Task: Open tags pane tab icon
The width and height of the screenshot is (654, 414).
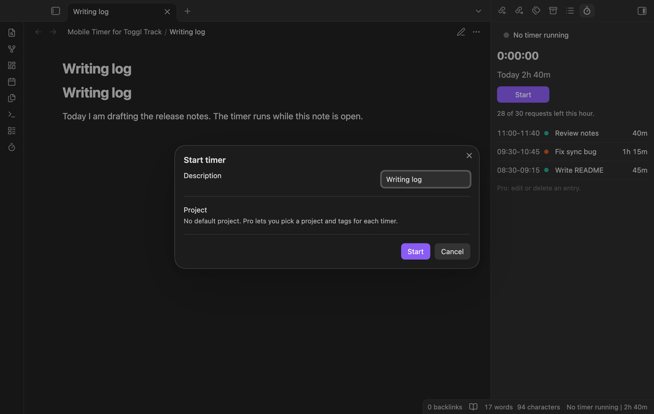Action: [x=536, y=11]
